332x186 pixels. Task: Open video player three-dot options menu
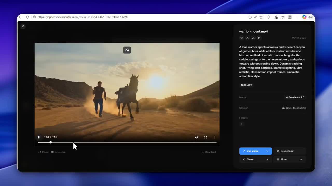pyautogui.click(x=215, y=137)
